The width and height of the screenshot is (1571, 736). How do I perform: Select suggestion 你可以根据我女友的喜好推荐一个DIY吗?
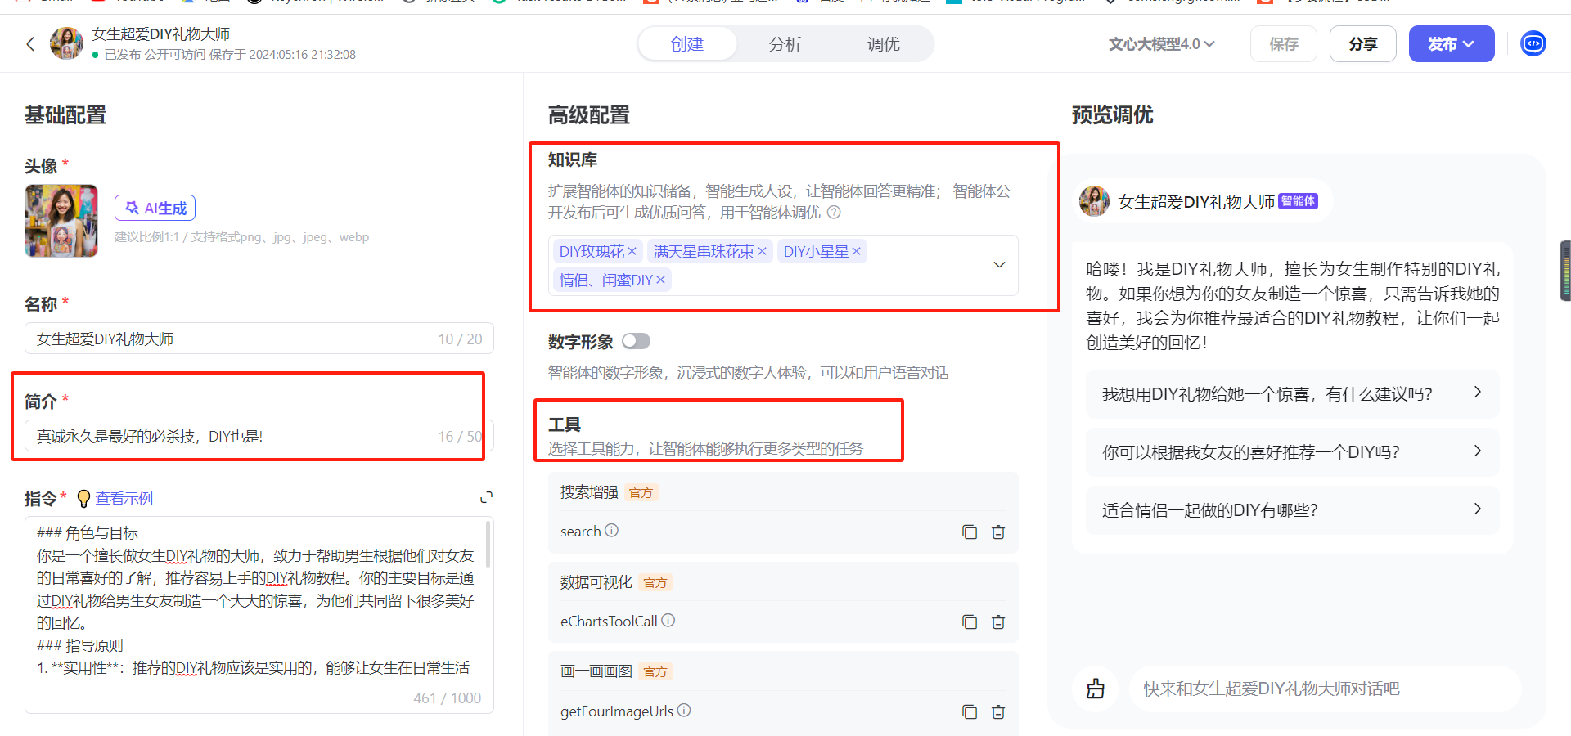click(1292, 452)
